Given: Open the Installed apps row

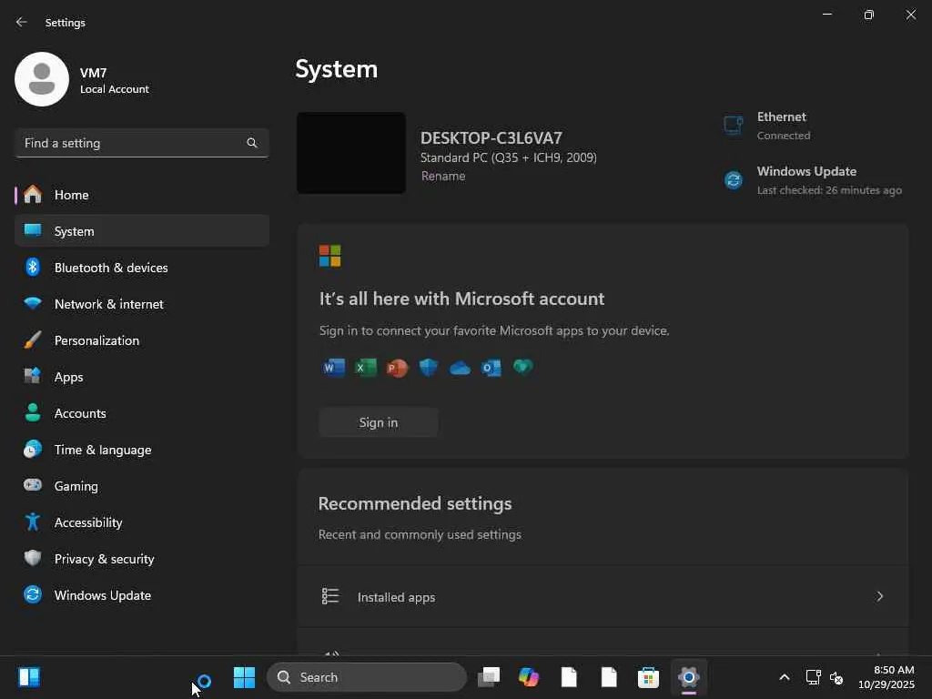Looking at the screenshot, I should (x=603, y=596).
